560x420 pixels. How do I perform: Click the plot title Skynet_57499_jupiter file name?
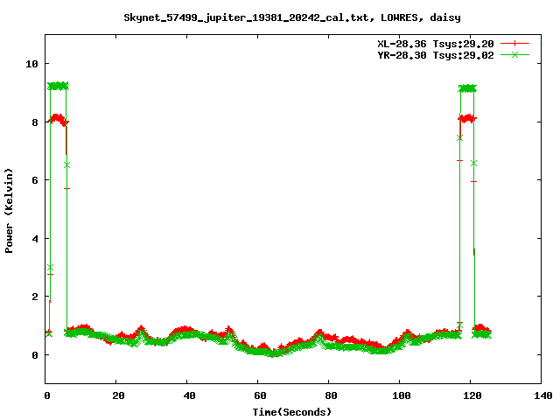[x=292, y=17]
